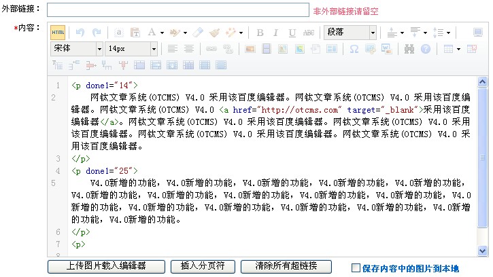The image size is (493, 277).
Task: Click the redo arrow icon
Action: coord(97,32)
